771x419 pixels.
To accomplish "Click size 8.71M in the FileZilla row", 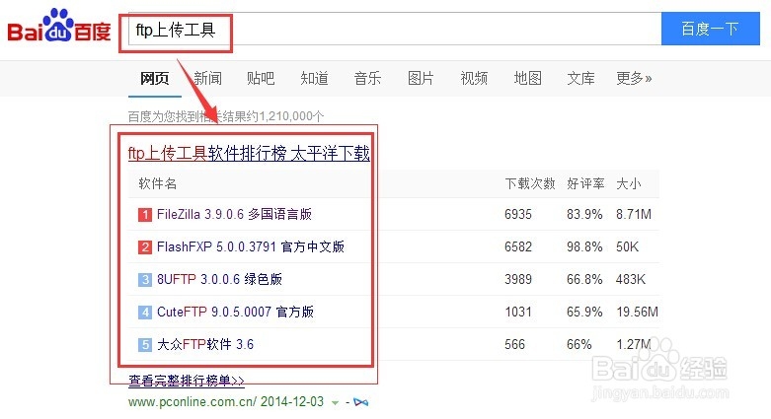I will point(634,214).
